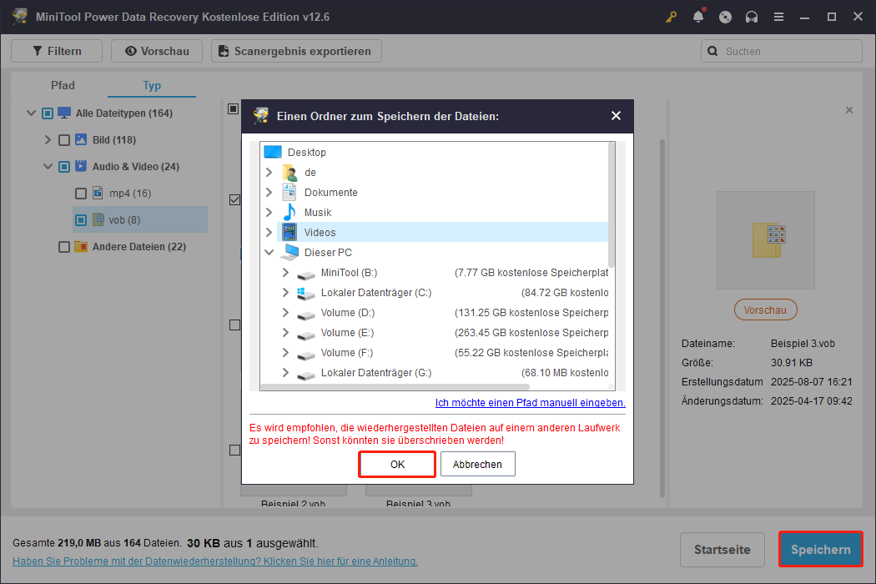Screen dimensions: 876x584
Task: Select the Videos folder icon
Action: pyautogui.click(x=289, y=232)
